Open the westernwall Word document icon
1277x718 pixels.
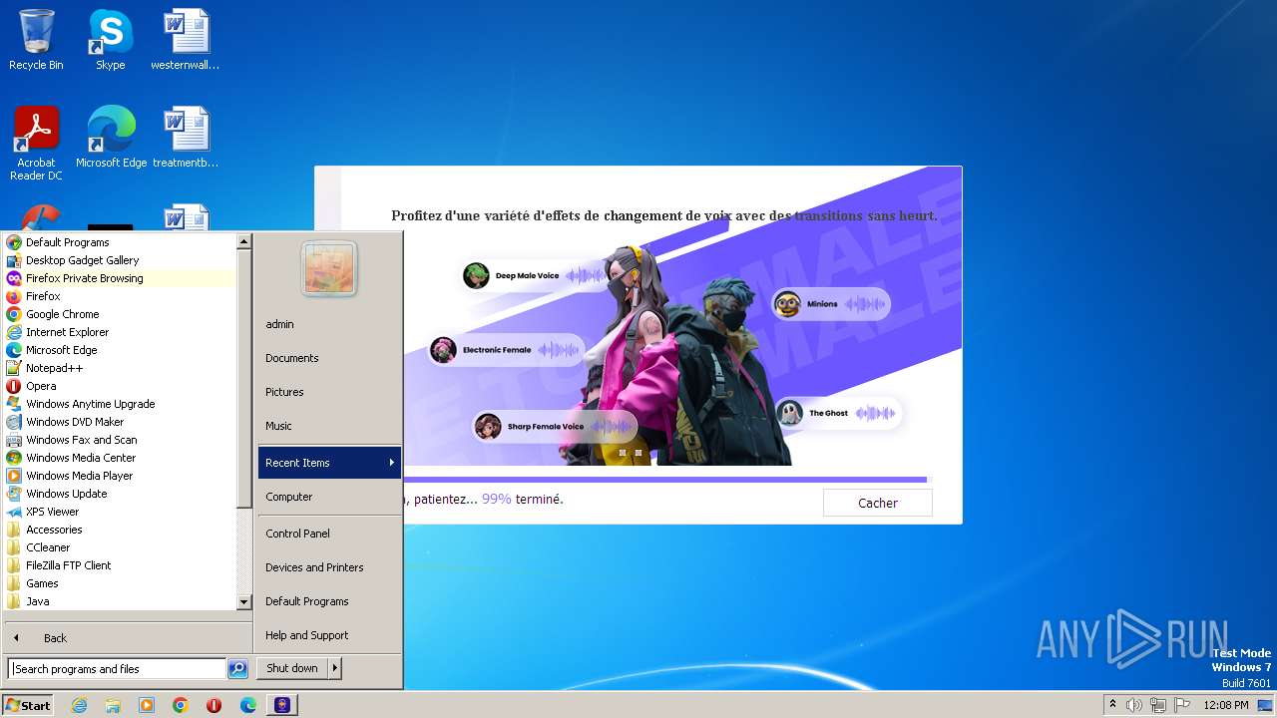186,40
